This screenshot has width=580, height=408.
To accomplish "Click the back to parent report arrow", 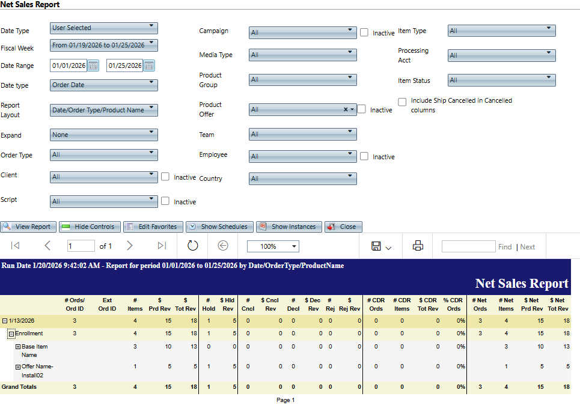I will click(223, 246).
